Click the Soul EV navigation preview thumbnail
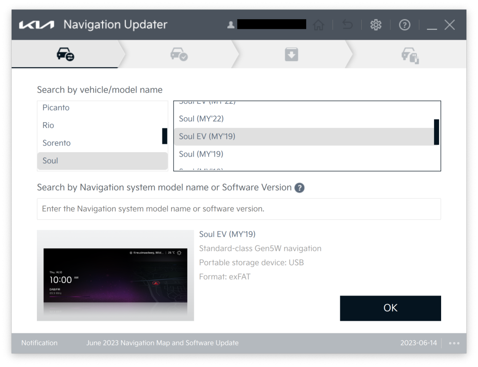 pyautogui.click(x=115, y=275)
